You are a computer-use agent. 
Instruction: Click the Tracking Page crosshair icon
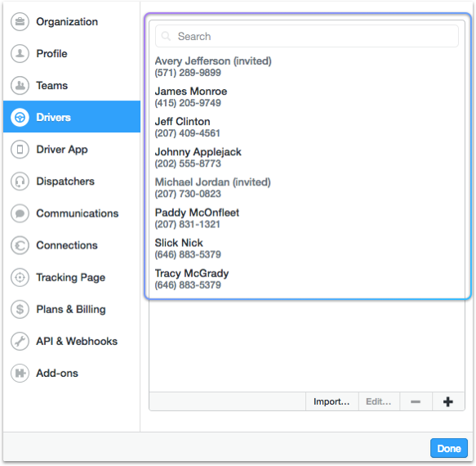[x=20, y=277]
